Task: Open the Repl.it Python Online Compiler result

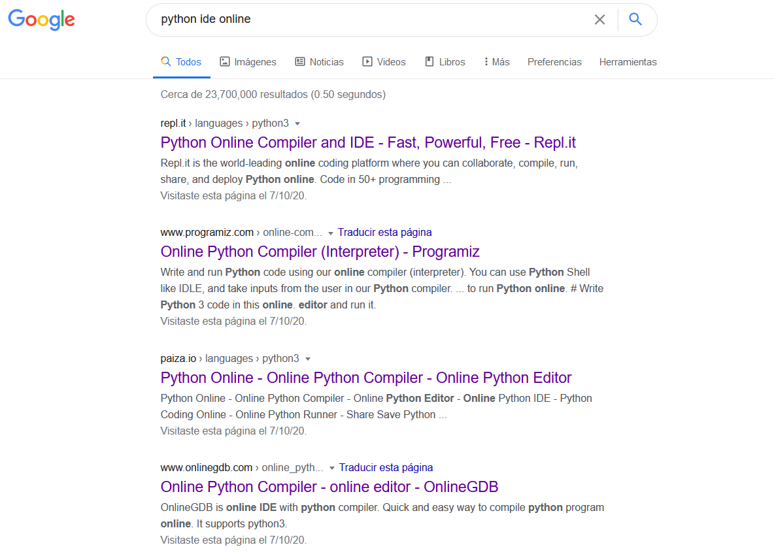Action: pyautogui.click(x=368, y=142)
